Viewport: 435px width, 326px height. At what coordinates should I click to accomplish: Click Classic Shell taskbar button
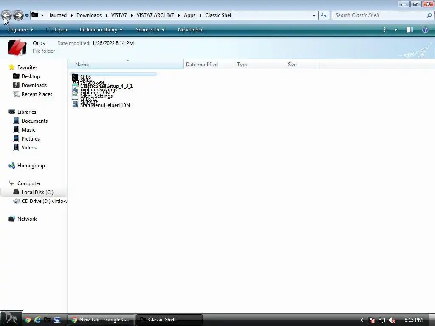tap(169, 320)
